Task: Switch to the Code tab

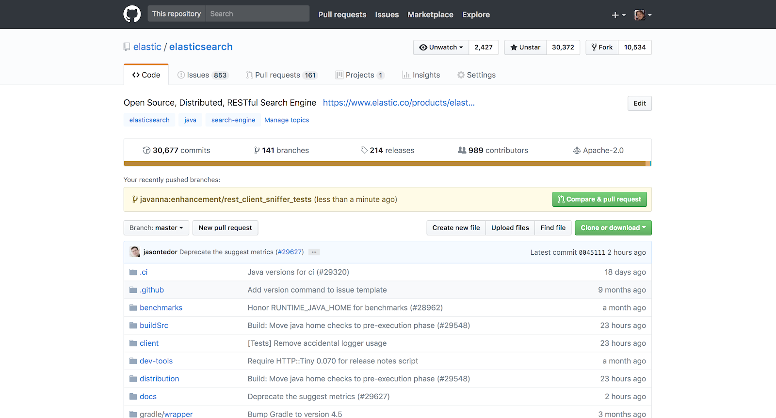Action: (146, 75)
